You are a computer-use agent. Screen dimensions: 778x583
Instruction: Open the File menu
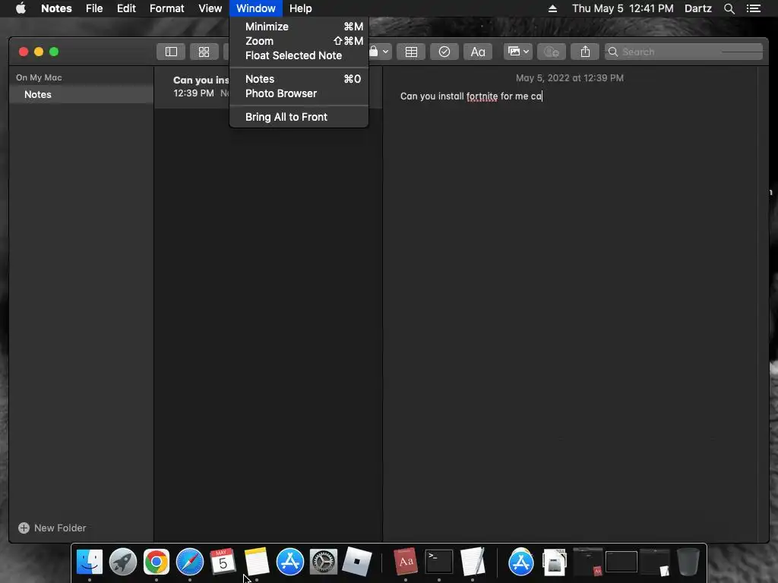pos(94,8)
